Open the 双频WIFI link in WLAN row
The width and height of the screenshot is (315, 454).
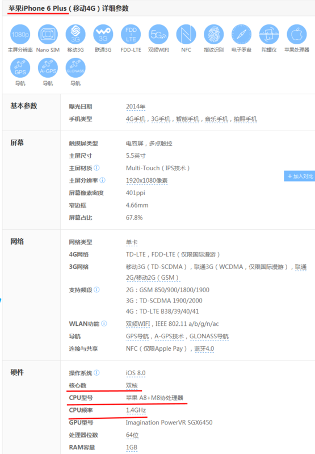pos(138,324)
